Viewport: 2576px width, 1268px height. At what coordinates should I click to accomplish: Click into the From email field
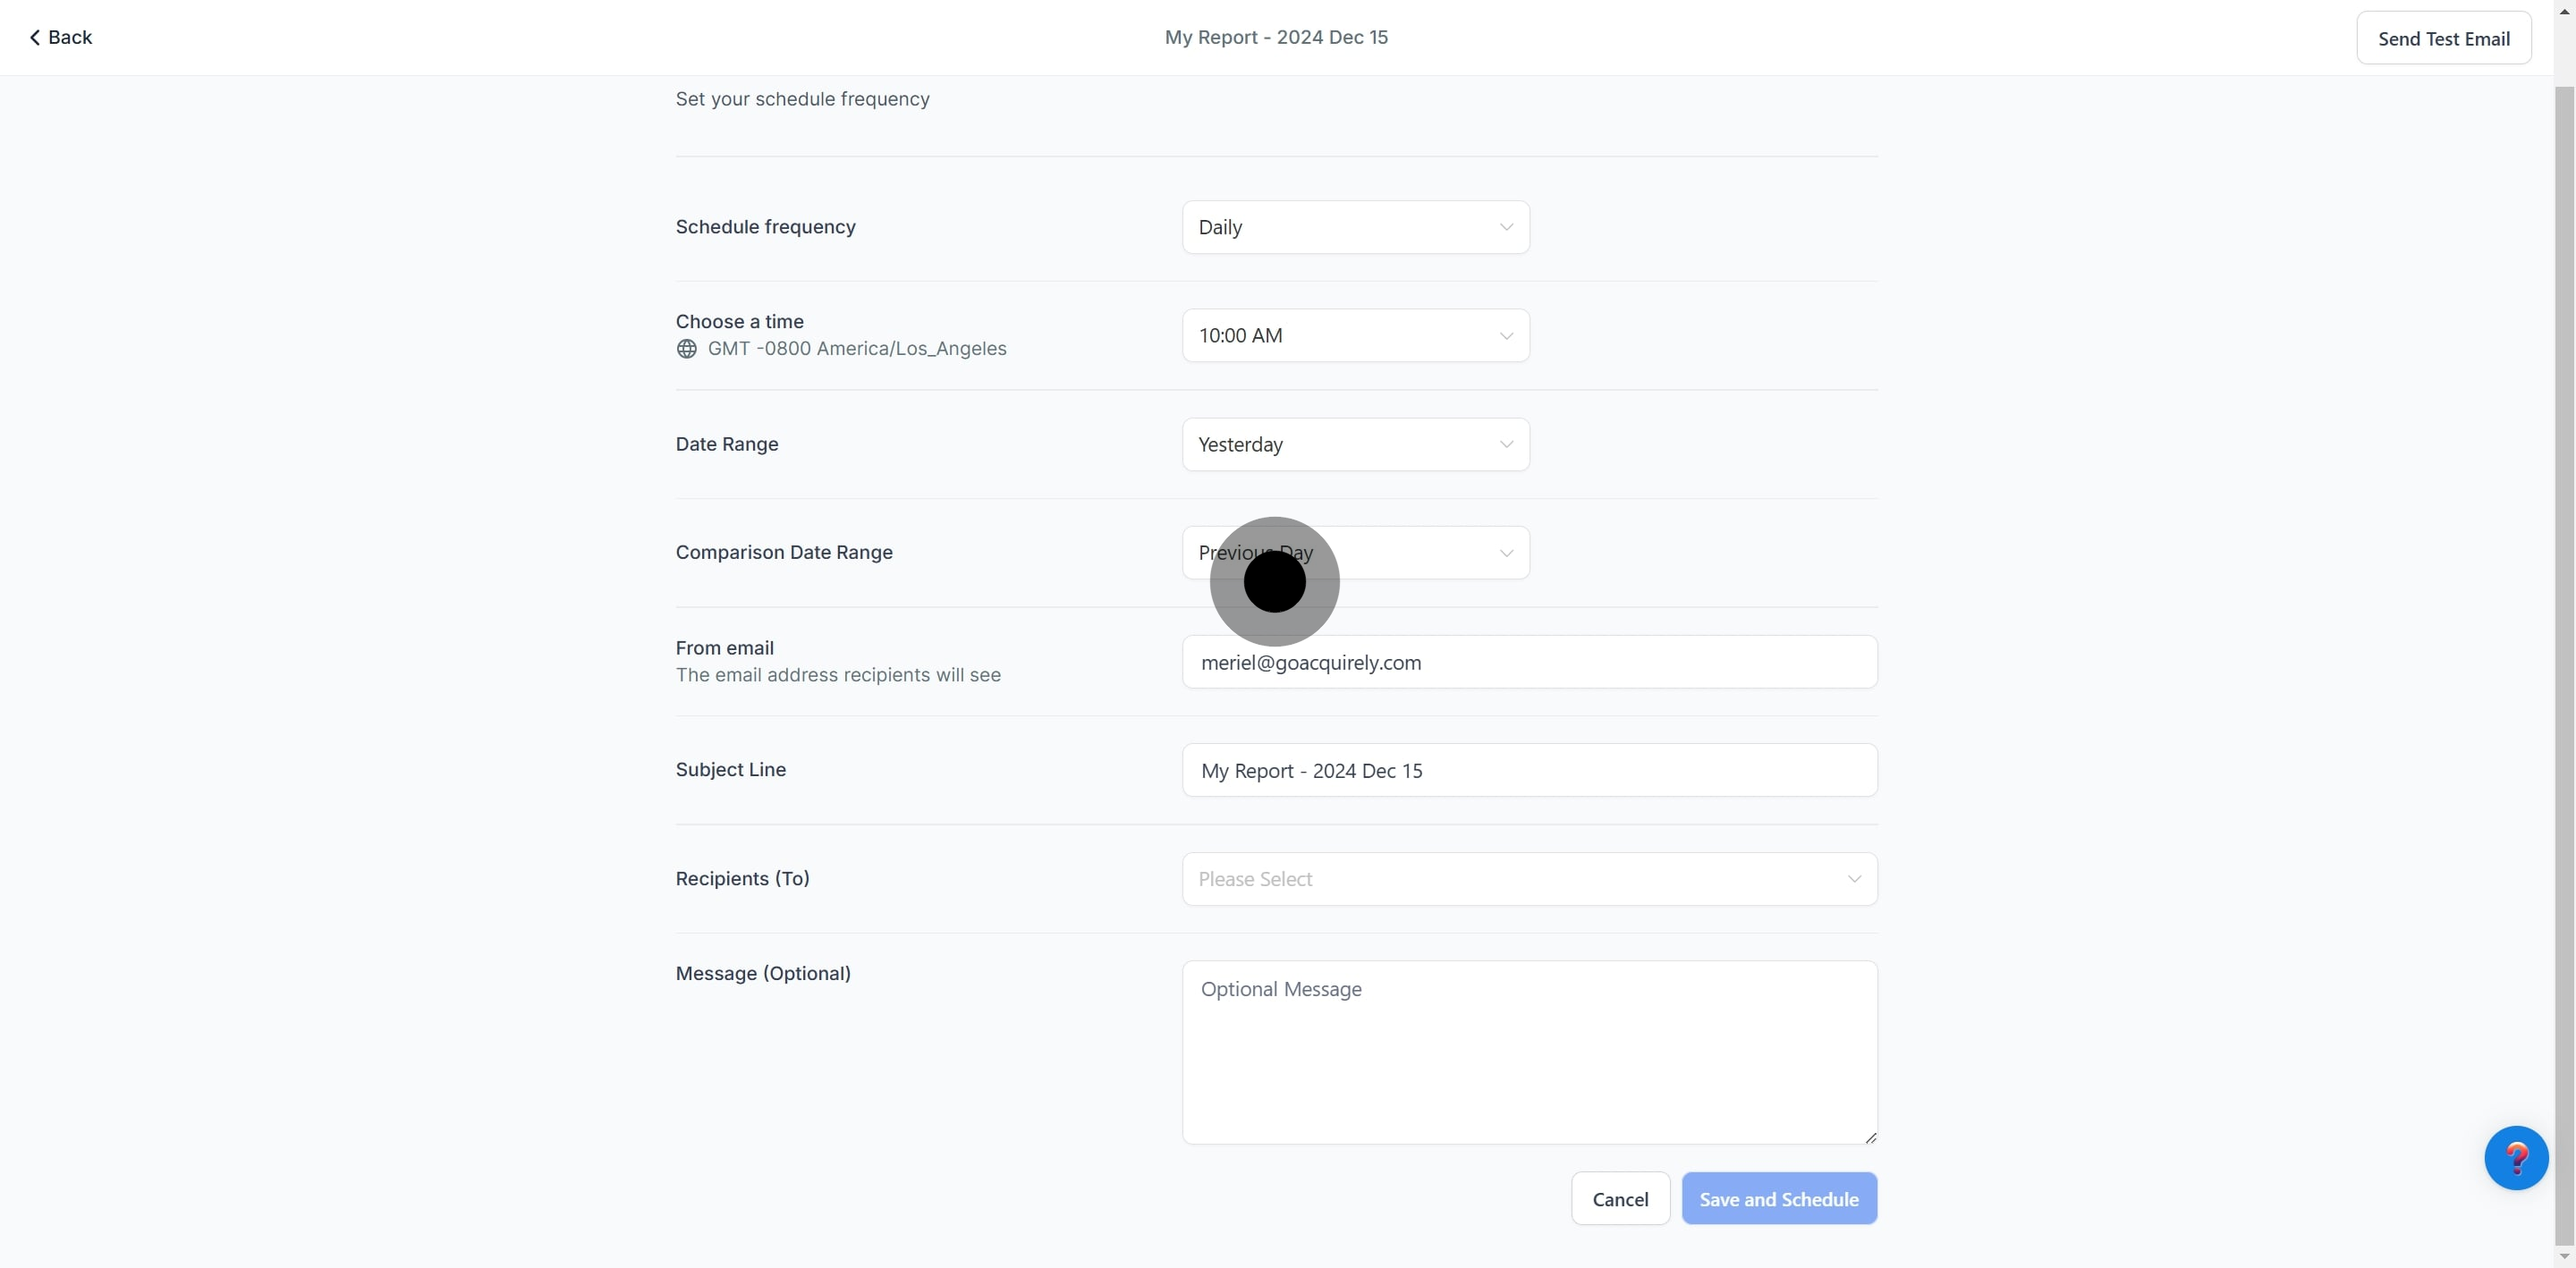tap(1528, 662)
